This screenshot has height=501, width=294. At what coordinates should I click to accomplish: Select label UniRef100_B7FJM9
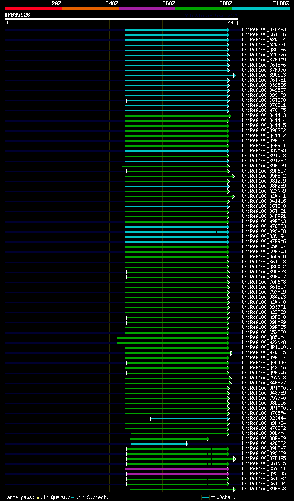[x=264, y=60]
